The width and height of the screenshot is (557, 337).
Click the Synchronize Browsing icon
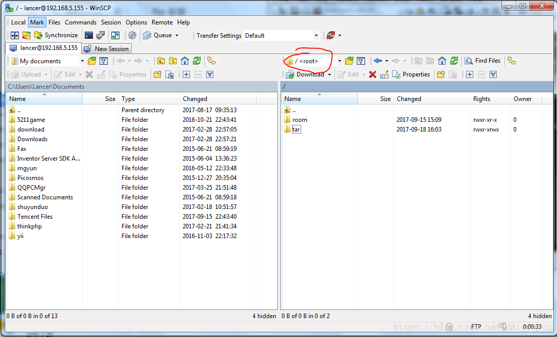coord(26,35)
